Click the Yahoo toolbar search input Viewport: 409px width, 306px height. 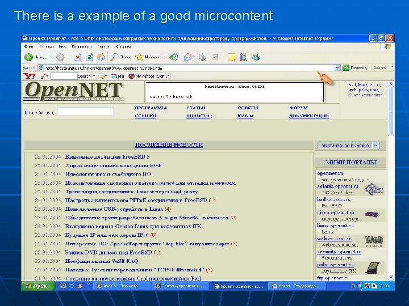[64, 76]
